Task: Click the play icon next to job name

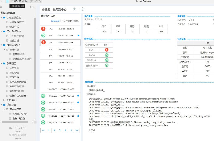Action: [x=82, y=9]
